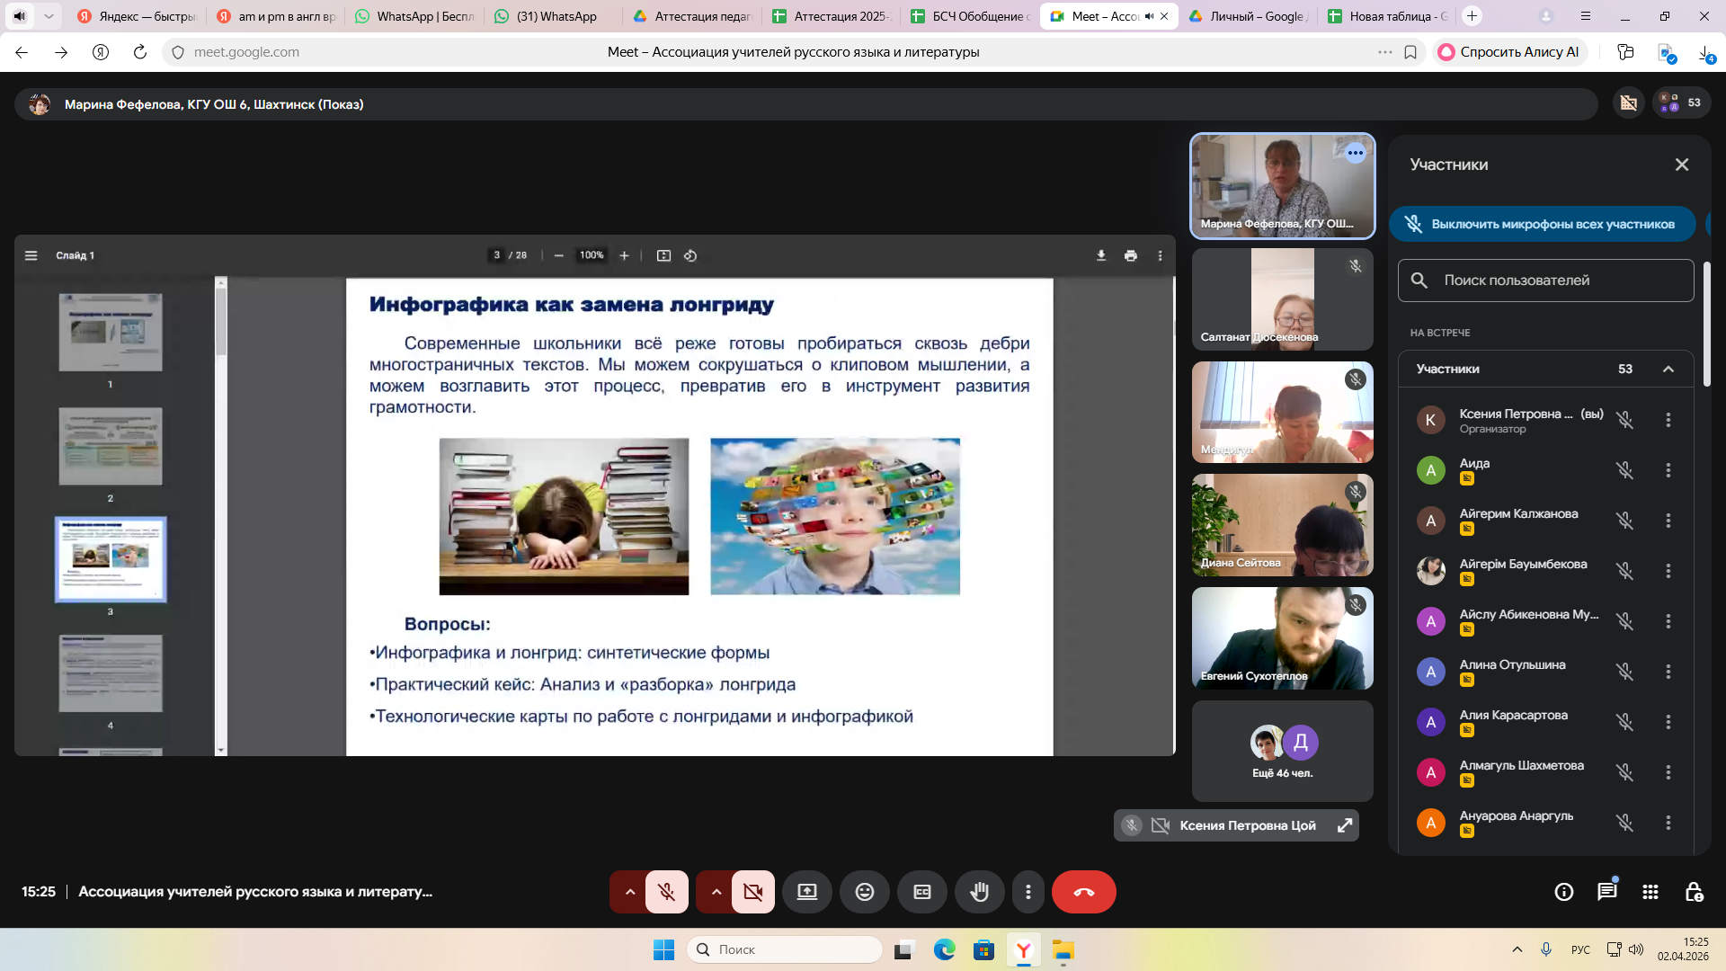Click the meeting details info icon
The width and height of the screenshot is (1726, 971).
click(x=1563, y=892)
